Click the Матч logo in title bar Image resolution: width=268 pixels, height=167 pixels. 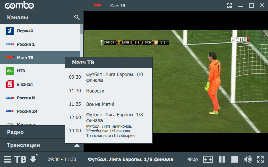point(98,5)
